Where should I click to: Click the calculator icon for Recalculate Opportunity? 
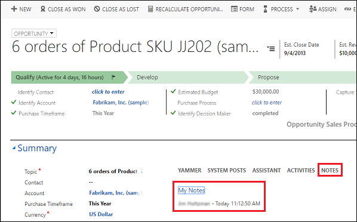150,9
